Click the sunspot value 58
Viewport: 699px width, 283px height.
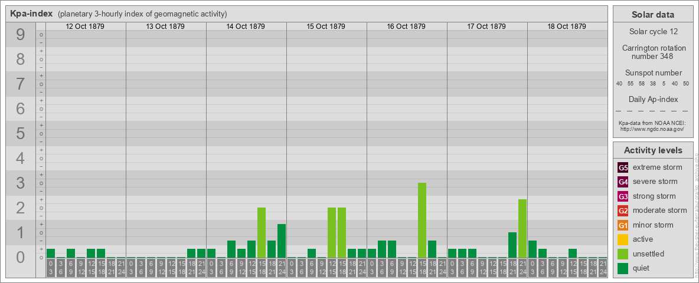[x=642, y=84]
